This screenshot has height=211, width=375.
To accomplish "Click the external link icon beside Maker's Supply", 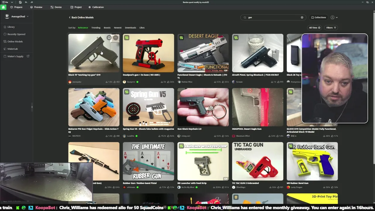I will point(28,56).
